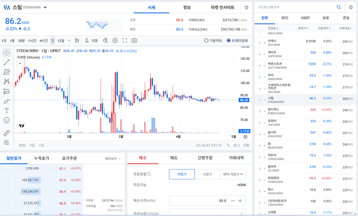The image size is (358, 216).
Task: Increase buy price with plus stepper
Action: 240,201
